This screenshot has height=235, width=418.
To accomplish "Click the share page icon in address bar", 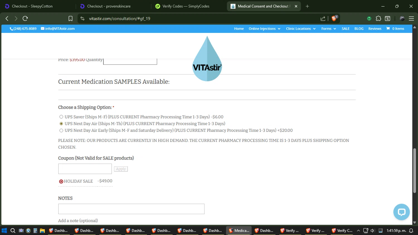I will click(323, 18).
